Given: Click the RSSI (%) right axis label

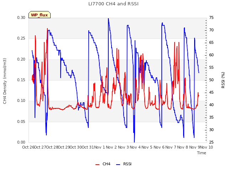Looking at the screenshot, I should click(223, 80).
